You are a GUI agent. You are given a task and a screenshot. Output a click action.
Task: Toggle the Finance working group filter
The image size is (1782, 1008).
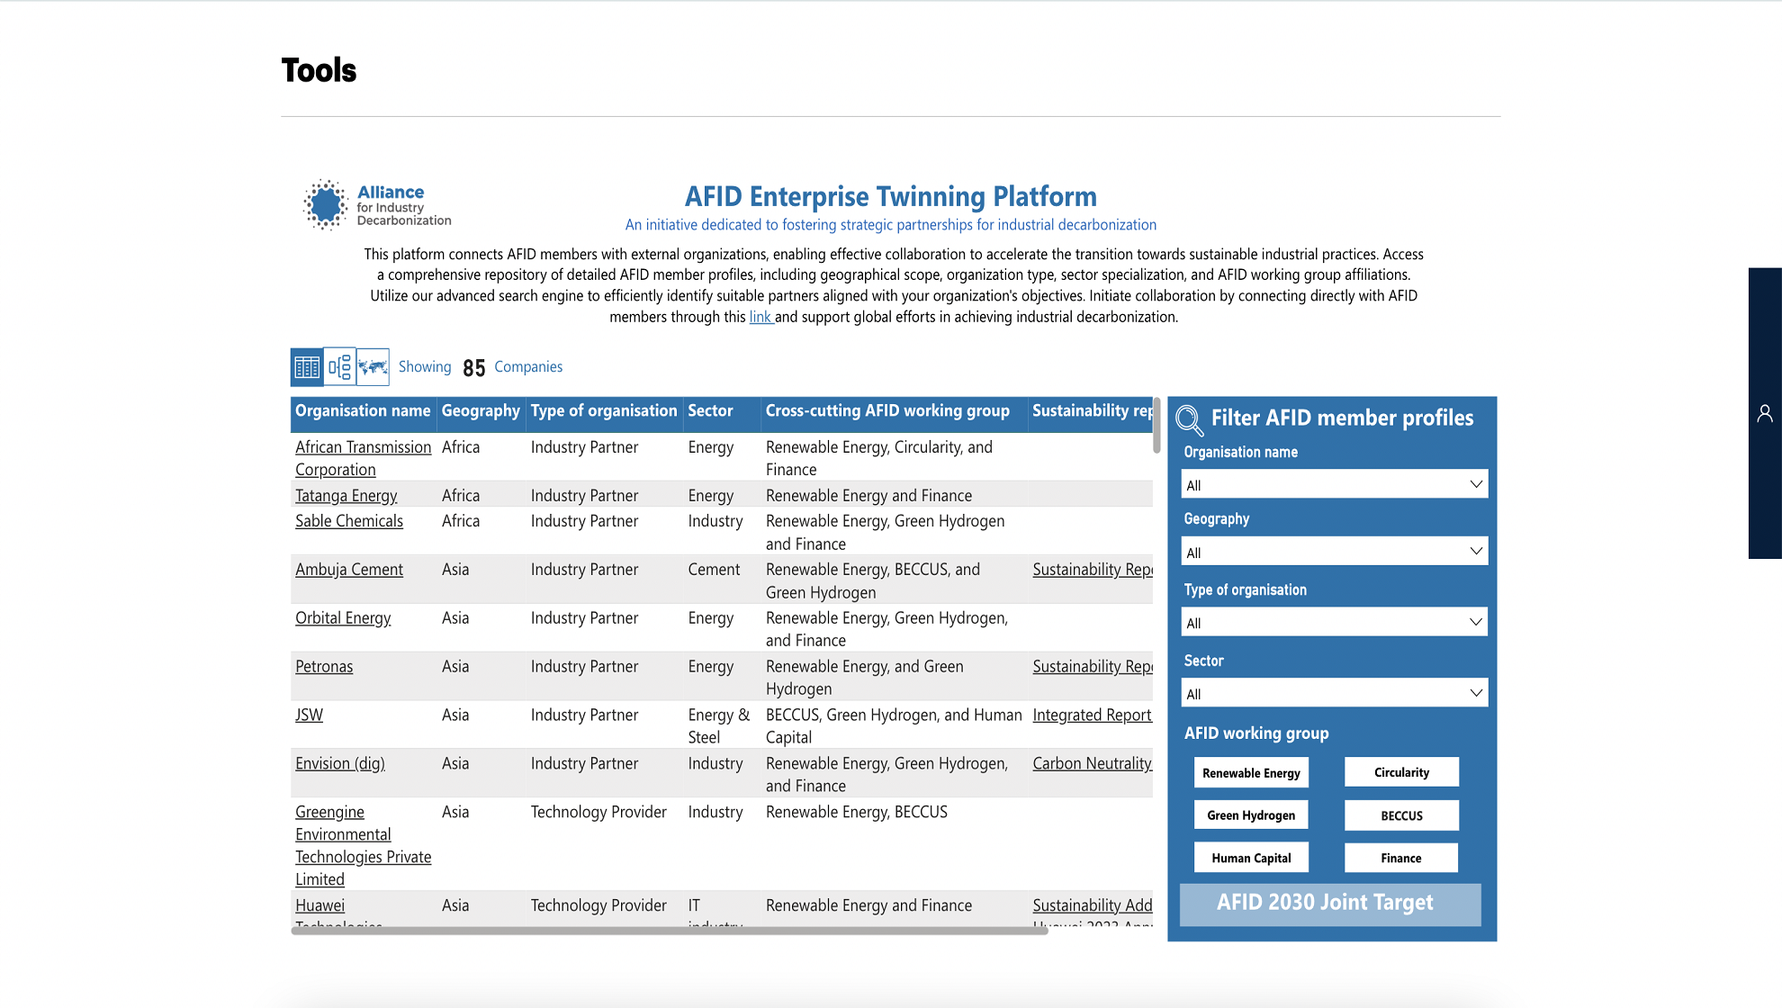click(1401, 859)
